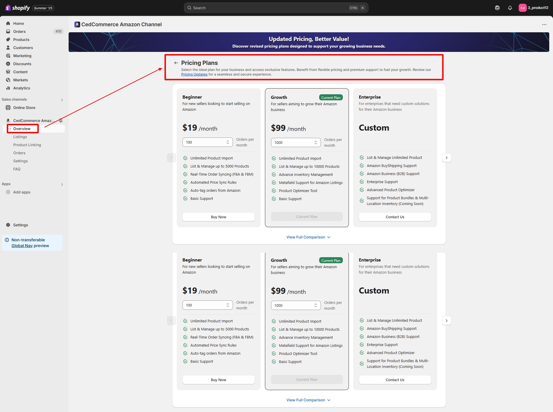Expand the Sales channels section
Screen dimensions: 553x412
click(62, 100)
